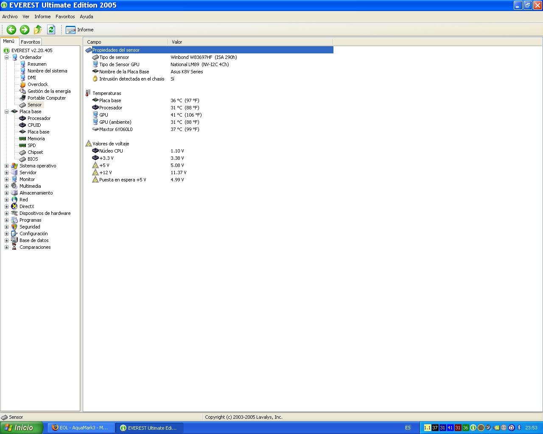Expand the DirectX tree node
The image size is (543, 434).
(x=6, y=206)
